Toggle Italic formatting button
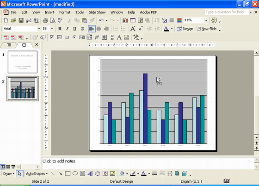The height and width of the screenshot is (186, 259). tap(67, 29)
